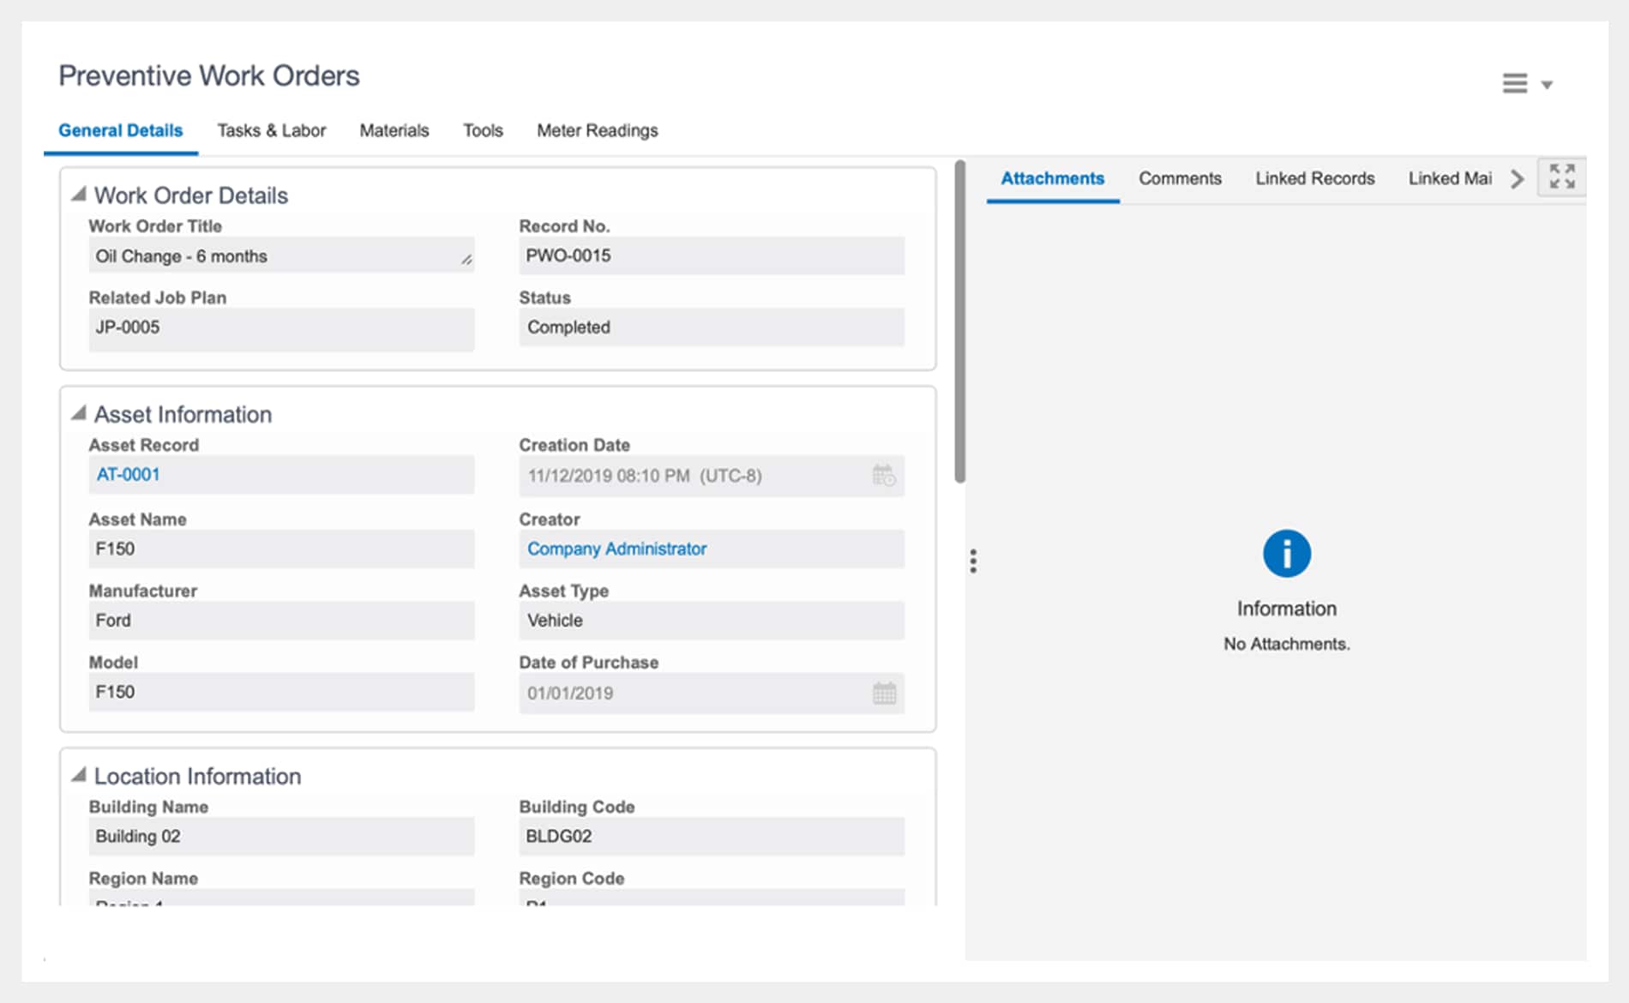Click the vertical dots panel splitter handle
This screenshot has height=1003, width=1629.
tap(973, 562)
